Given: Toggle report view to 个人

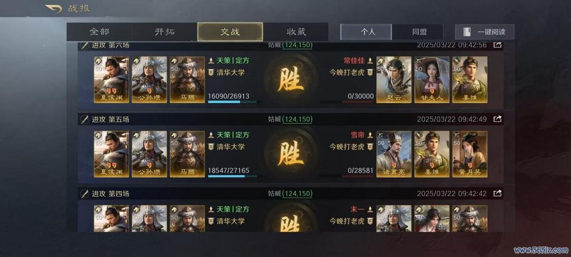Looking at the screenshot, I should tap(366, 32).
